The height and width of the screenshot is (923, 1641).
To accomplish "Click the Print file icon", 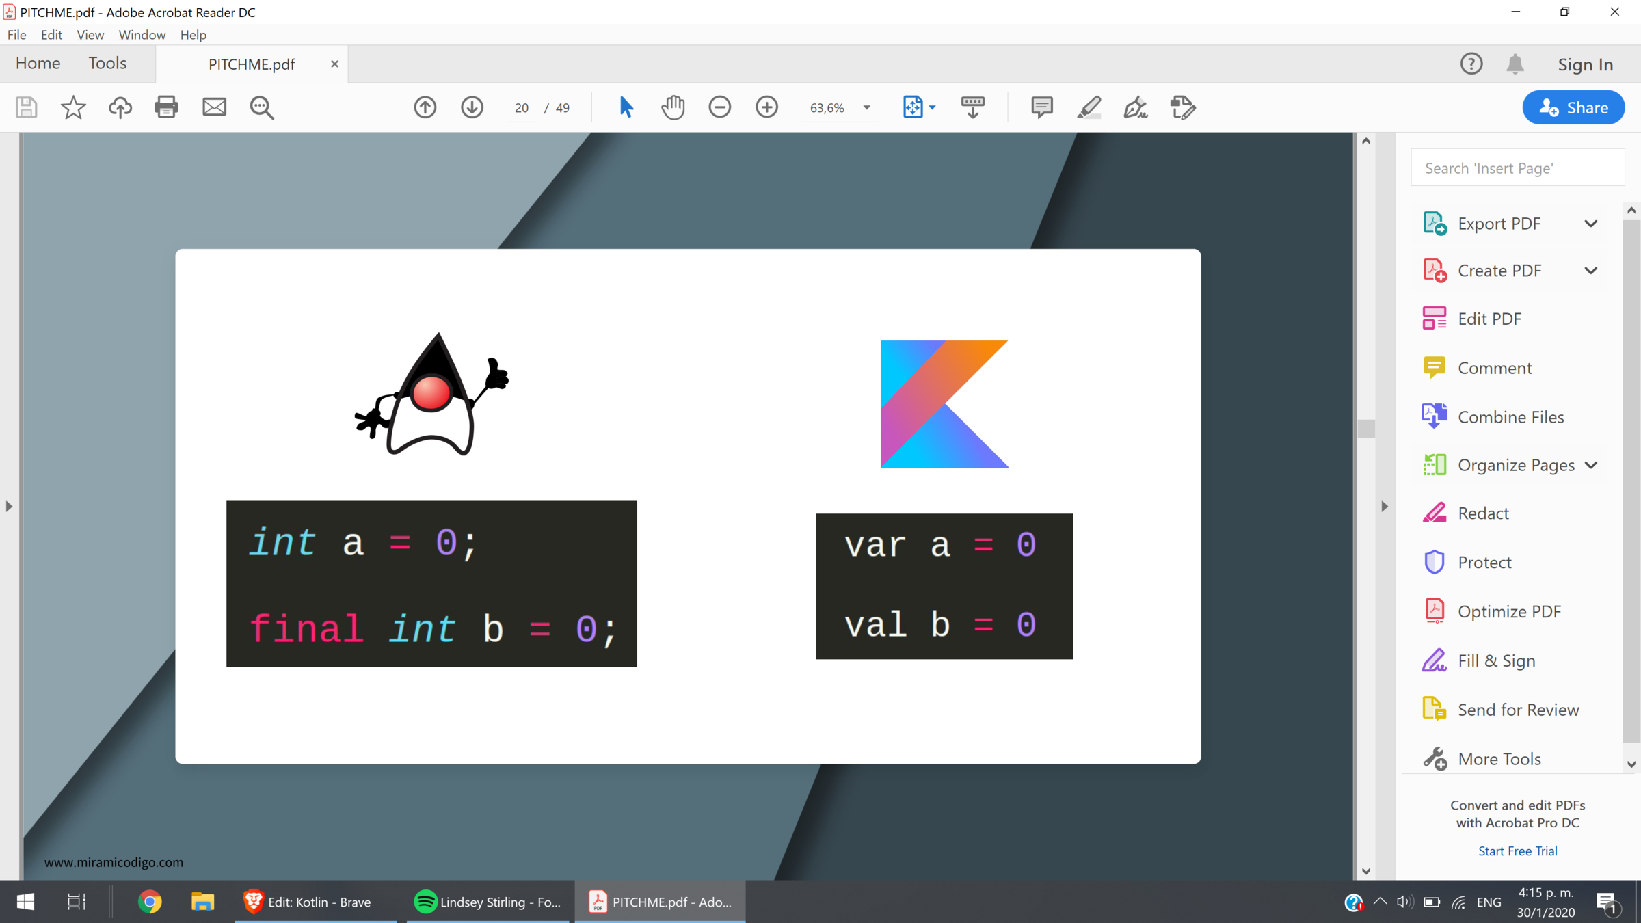I will pyautogui.click(x=166, y=107).
